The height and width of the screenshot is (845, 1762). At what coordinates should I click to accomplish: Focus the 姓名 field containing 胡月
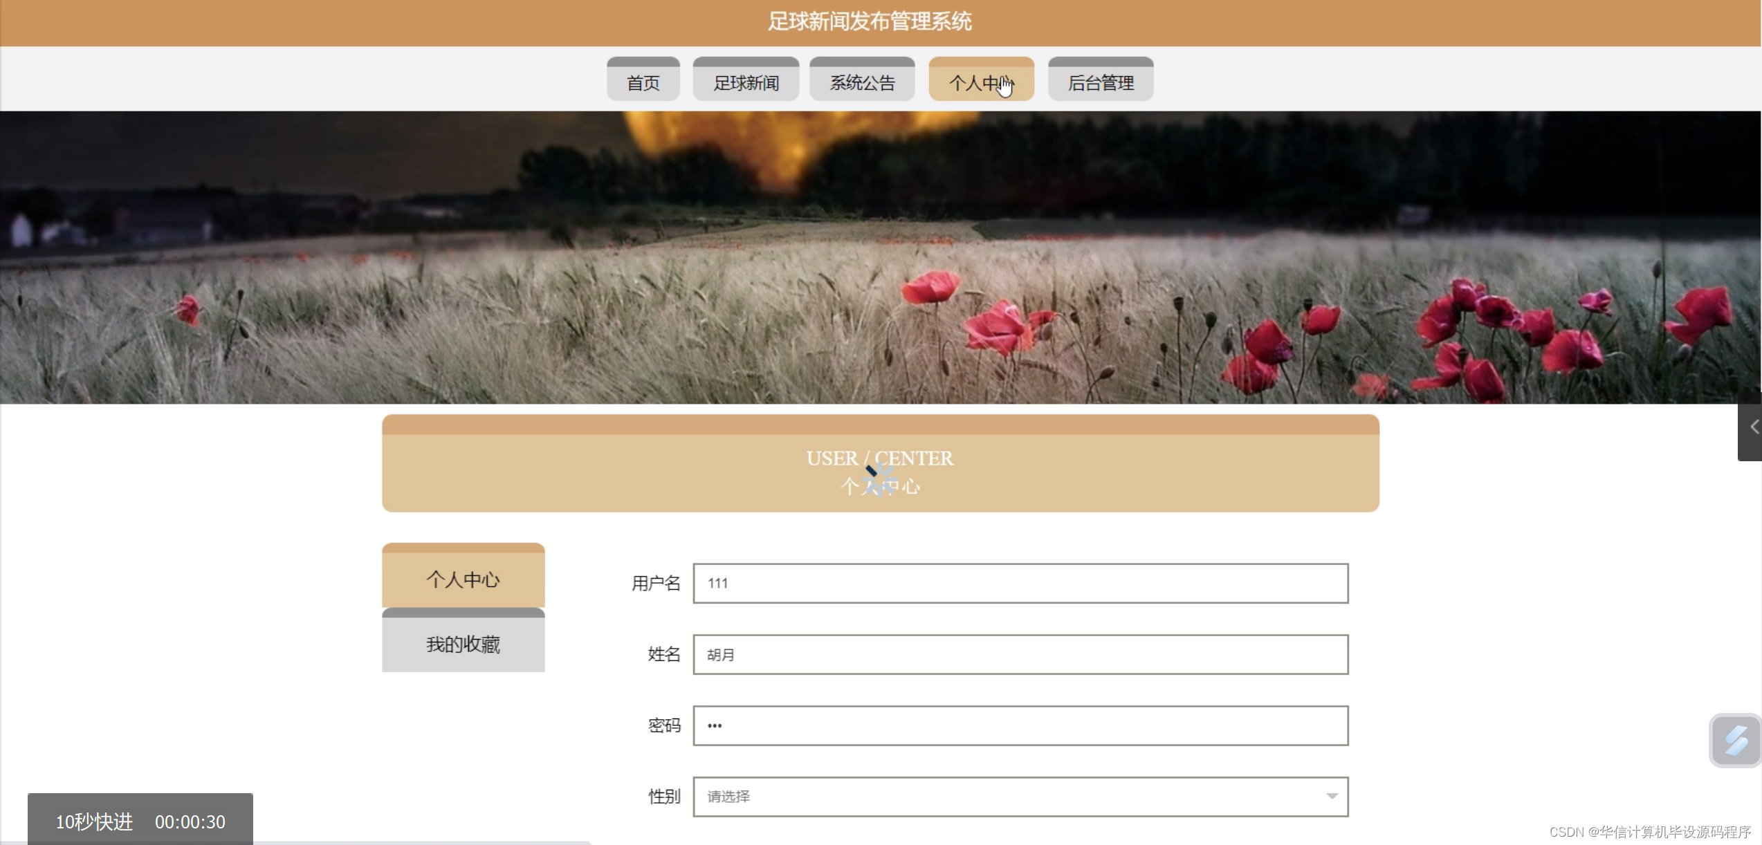[x=1020, y=654]
